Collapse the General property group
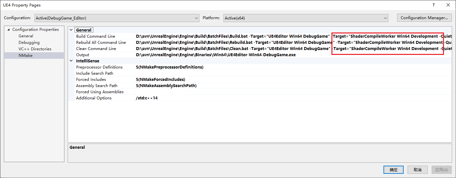456x178 pixels. (71, 30)
